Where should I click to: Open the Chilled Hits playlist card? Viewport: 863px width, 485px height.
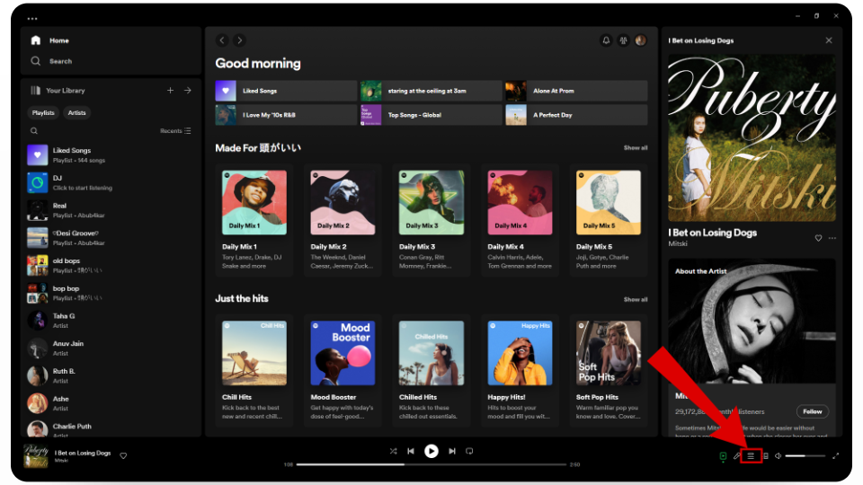[x=431, y=371]
